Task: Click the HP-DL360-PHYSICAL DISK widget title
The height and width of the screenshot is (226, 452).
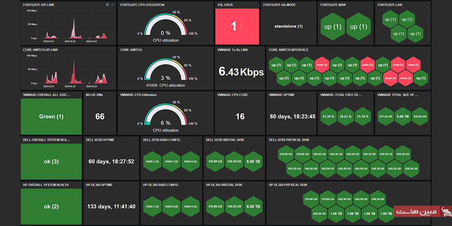Action: [288, 185]
